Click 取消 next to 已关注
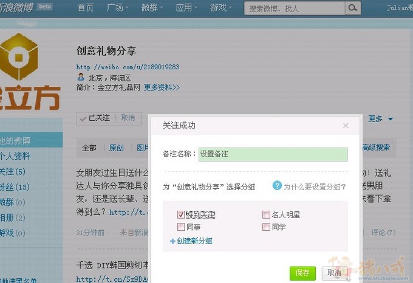This screenshot has width=413, height=283. point(128,118)
